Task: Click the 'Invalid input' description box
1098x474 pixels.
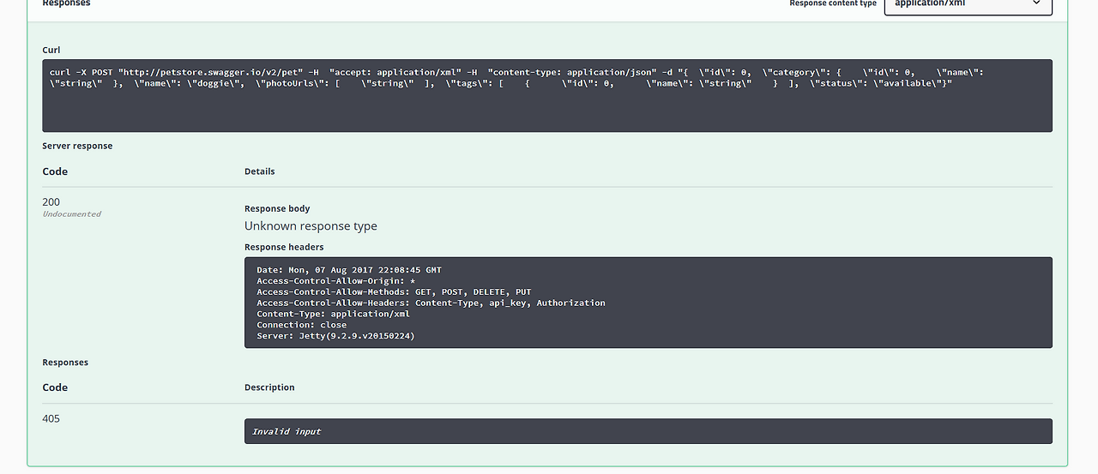Action: pyautogui.click(x=648, y=431)
